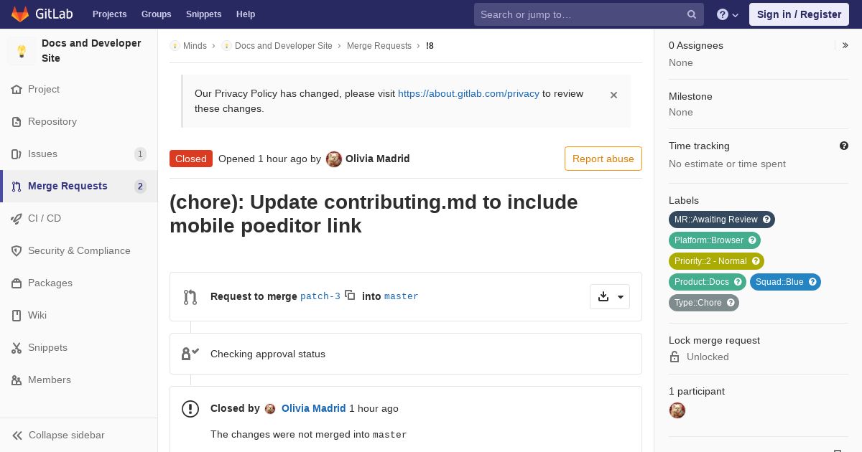This screenshot has width=862, height=452.
Task: Click Time tracking help icon
Action: 844,146
